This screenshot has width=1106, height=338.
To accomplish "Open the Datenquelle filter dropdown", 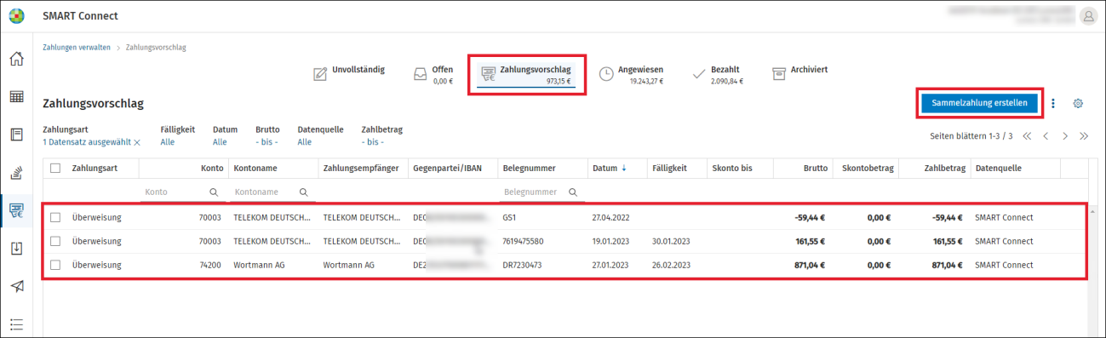I will pyautogui.click(x=305, y=142).
